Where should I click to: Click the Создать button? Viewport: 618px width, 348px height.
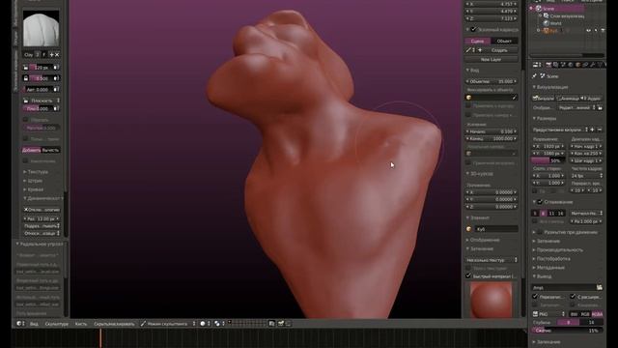point(499,50)
